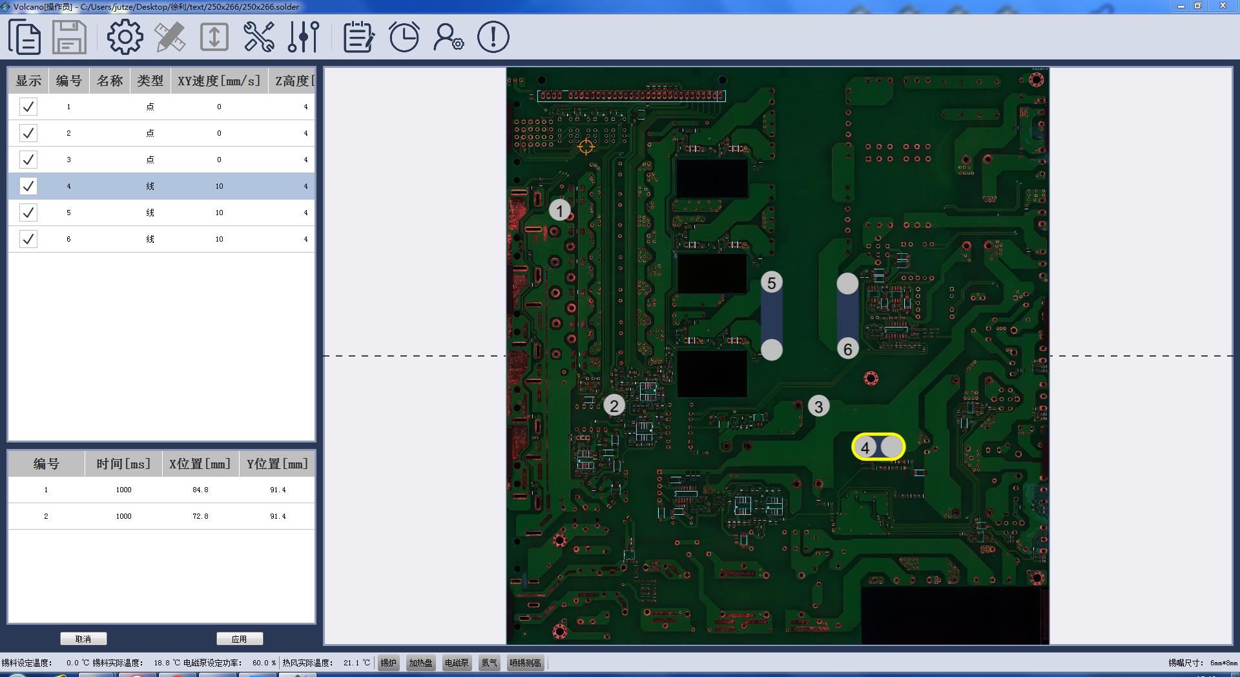Open the slider parameters adjustment icon
Screen dimensions: 1240x677
coord(304,37)
